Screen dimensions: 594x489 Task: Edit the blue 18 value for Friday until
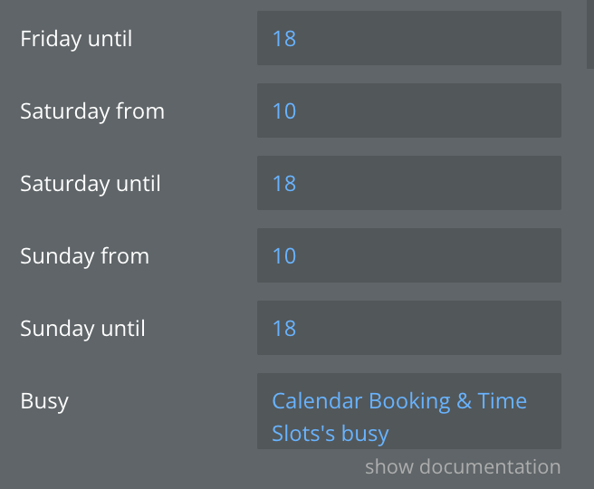coord(284,39)
